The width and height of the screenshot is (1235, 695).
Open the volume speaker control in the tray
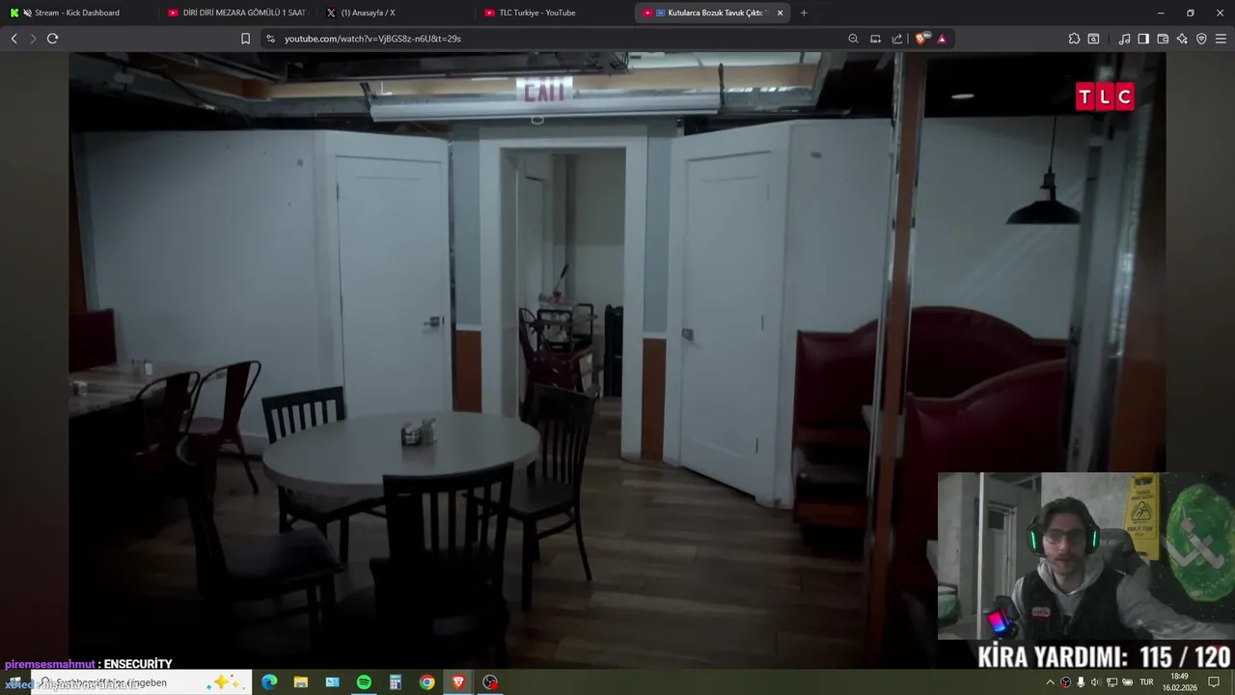click(x=1096, y=682)
